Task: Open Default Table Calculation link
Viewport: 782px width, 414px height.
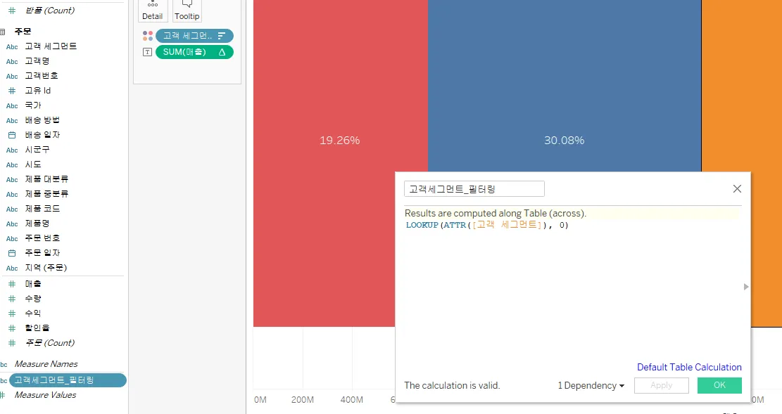Action: (x=689, y=367)
